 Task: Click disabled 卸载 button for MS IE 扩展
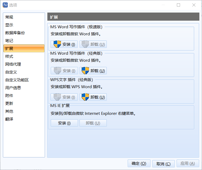[93, 123]
